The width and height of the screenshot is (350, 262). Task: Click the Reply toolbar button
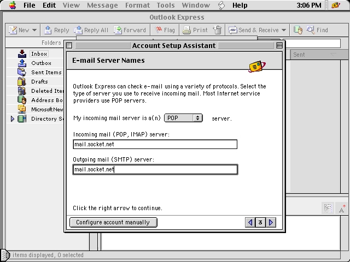pyautogui.click(x=56, y=30)
